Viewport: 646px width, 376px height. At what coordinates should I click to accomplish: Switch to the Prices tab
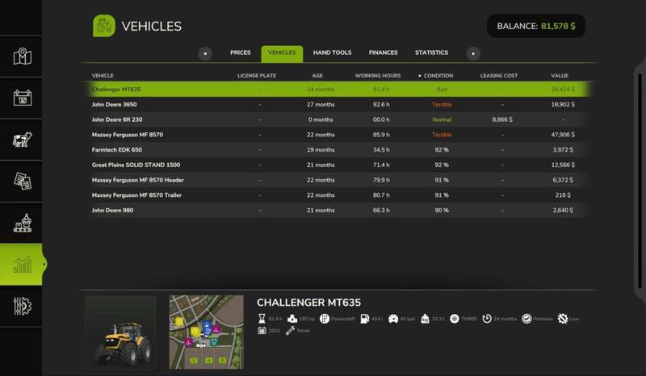pyautogui.click(x=240, y=52)
